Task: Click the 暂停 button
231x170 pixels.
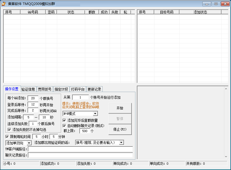Action: point(120,119)
